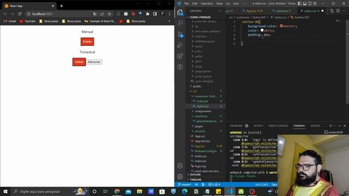Bookmark this page with the star icon

point(109,14)
